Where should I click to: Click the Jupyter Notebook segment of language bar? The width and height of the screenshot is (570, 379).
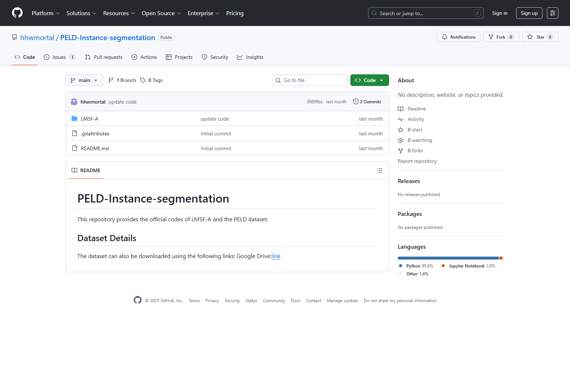pyautogui.click(x=501, y=258)
